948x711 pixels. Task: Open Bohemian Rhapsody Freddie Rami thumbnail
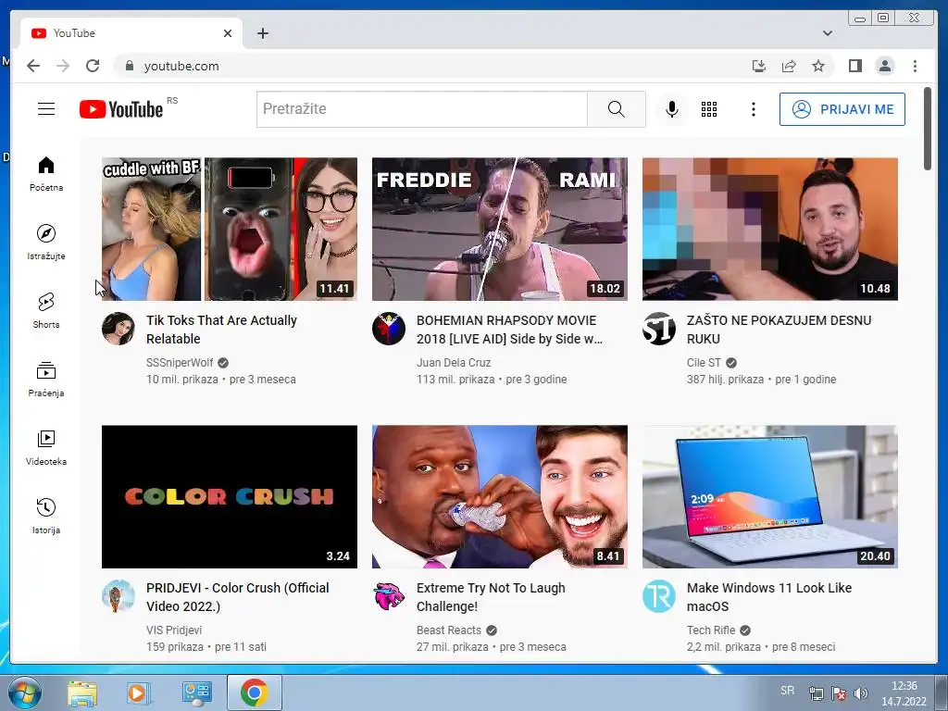[499, 230]
